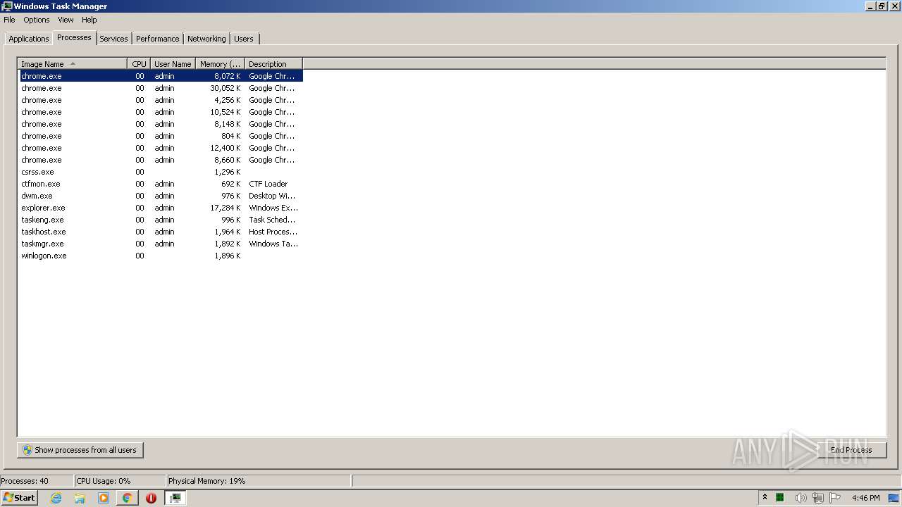Select the Task Manager taskbar button
This screenshot has width=902, height=507.
[x=175, y=498]
